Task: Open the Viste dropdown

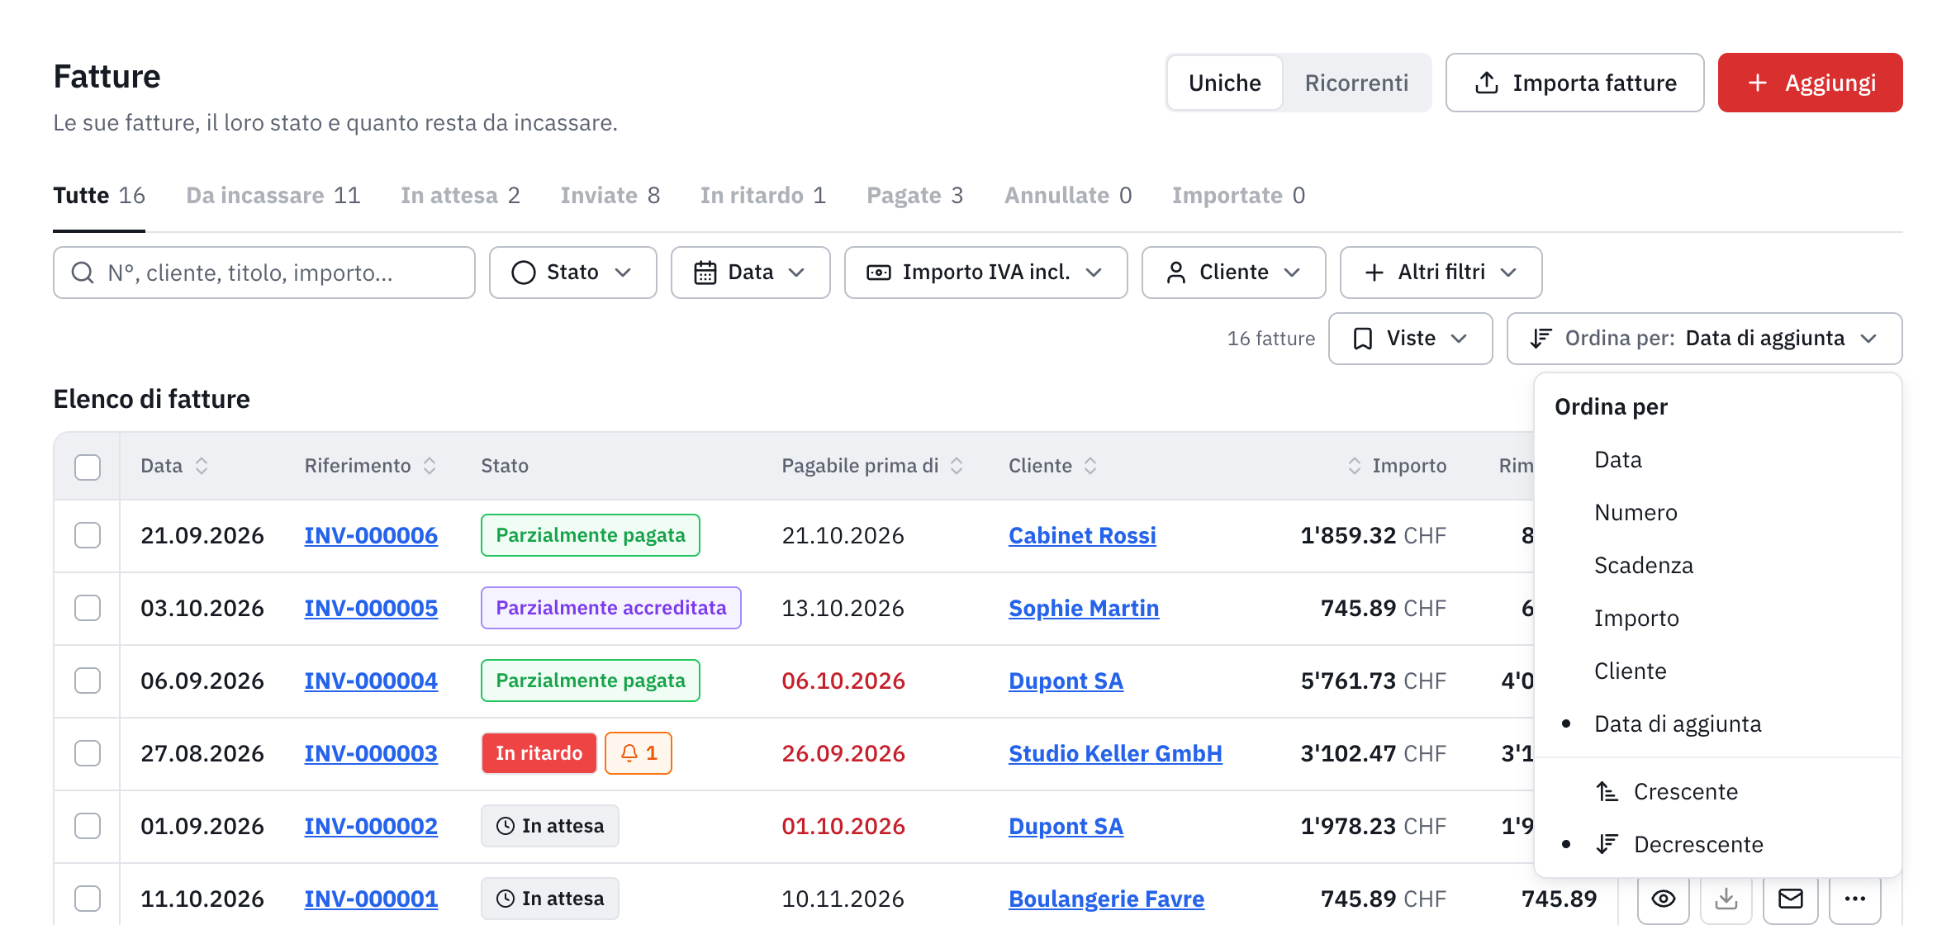Action: [x=1410, y=339]
